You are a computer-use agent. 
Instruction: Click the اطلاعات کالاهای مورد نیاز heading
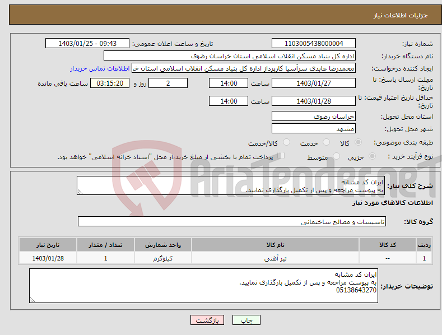click(x=392, y=203)
